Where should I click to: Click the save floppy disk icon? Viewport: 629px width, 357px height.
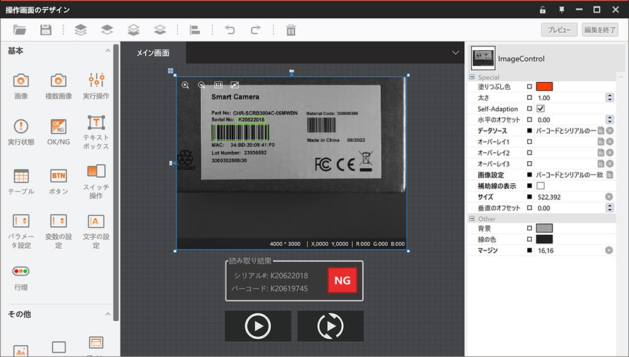point(45,29)
